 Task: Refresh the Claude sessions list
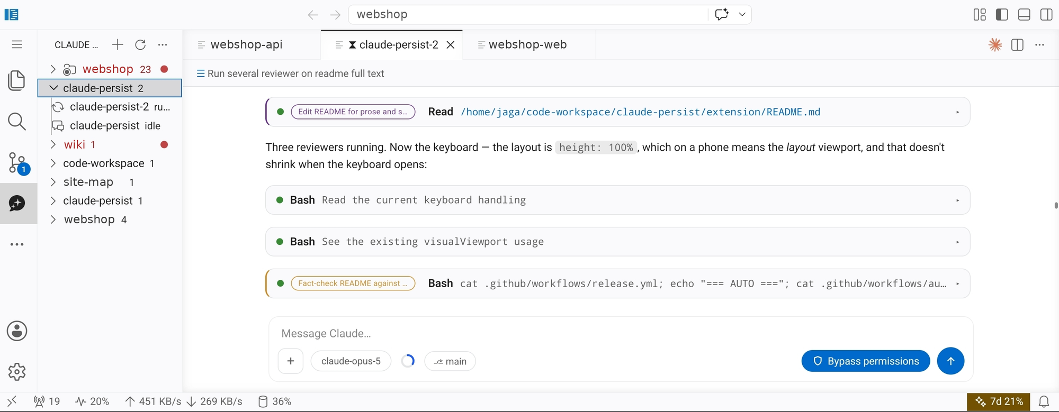(x=140, y=44)
